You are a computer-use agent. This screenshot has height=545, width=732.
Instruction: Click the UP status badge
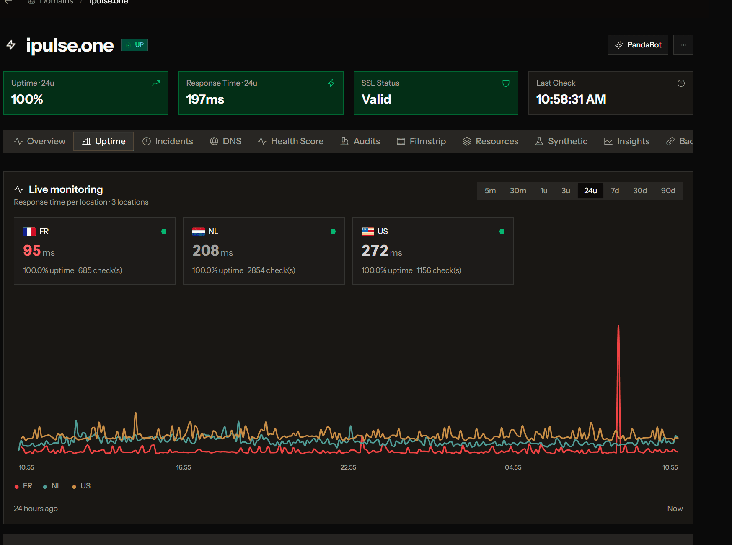click(x=135, y=45)
